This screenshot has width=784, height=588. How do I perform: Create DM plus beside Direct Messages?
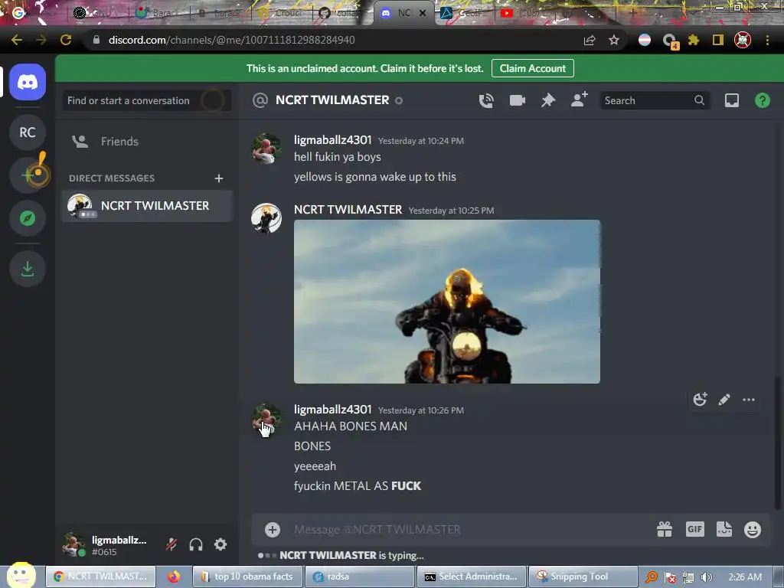point(218,178)
